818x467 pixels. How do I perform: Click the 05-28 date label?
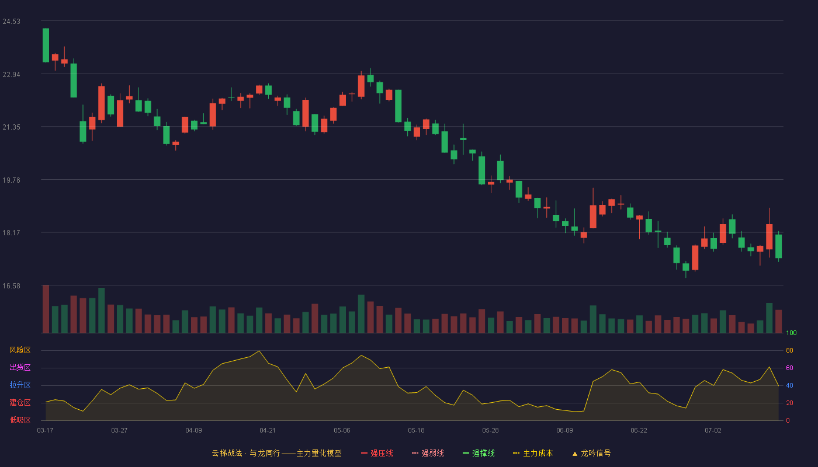pyautogui.click(x=490, y=430)
